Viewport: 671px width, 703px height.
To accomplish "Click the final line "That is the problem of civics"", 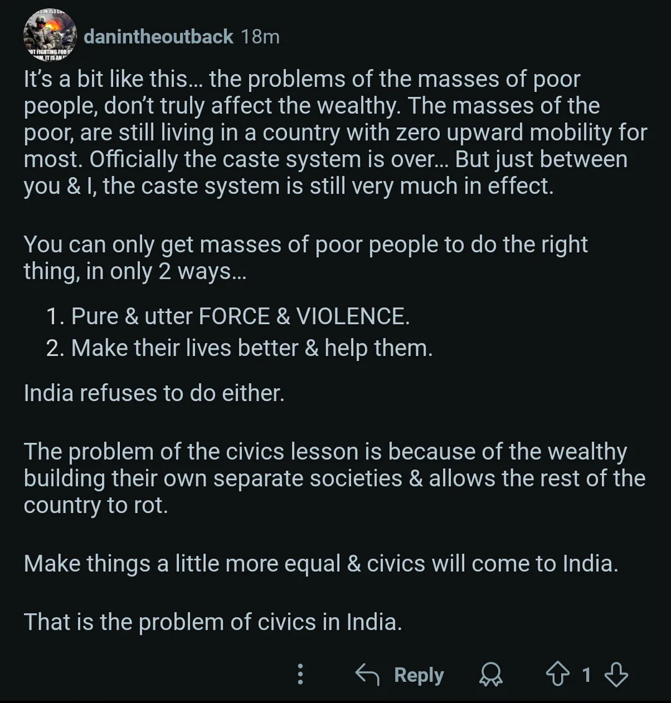I will click(x=212, y=622).
